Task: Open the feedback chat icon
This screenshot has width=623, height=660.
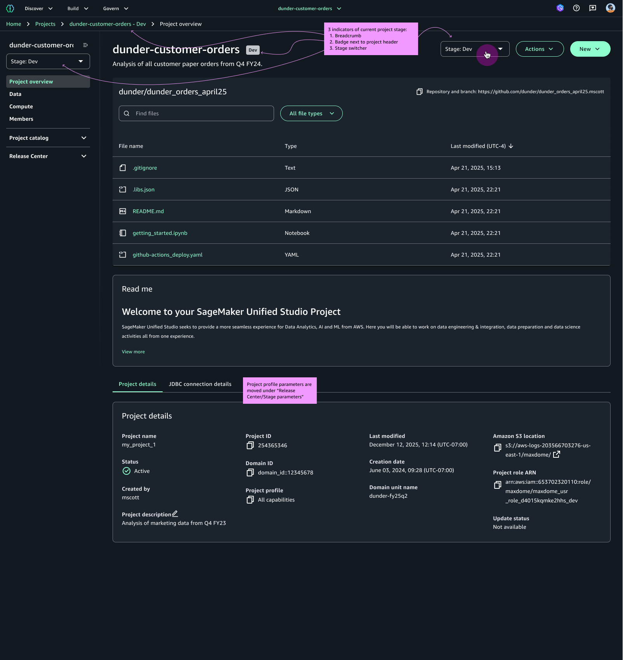Action: coord(592,8)
